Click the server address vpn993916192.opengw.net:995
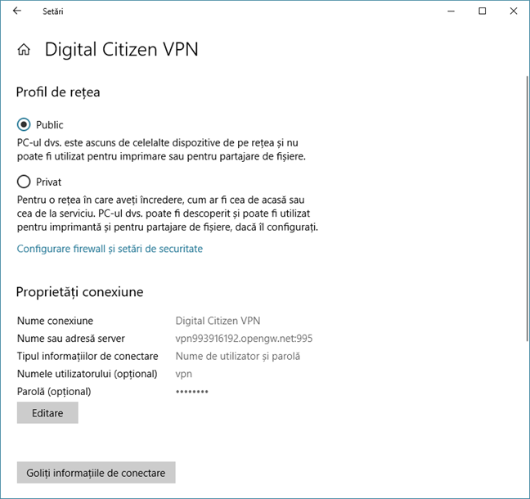 pyautogui.click(x=244, y=339)
